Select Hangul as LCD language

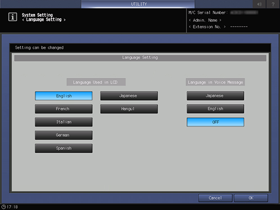(x=129, y=109)
